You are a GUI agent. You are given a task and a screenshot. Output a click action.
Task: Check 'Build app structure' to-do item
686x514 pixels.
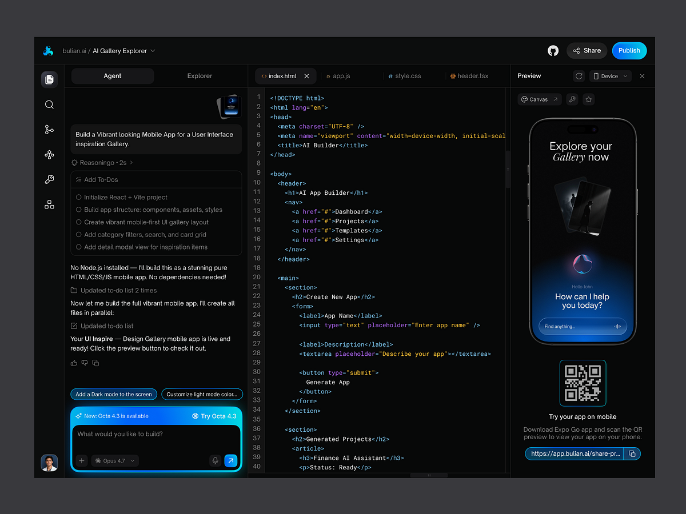click(x=79, y=210)
